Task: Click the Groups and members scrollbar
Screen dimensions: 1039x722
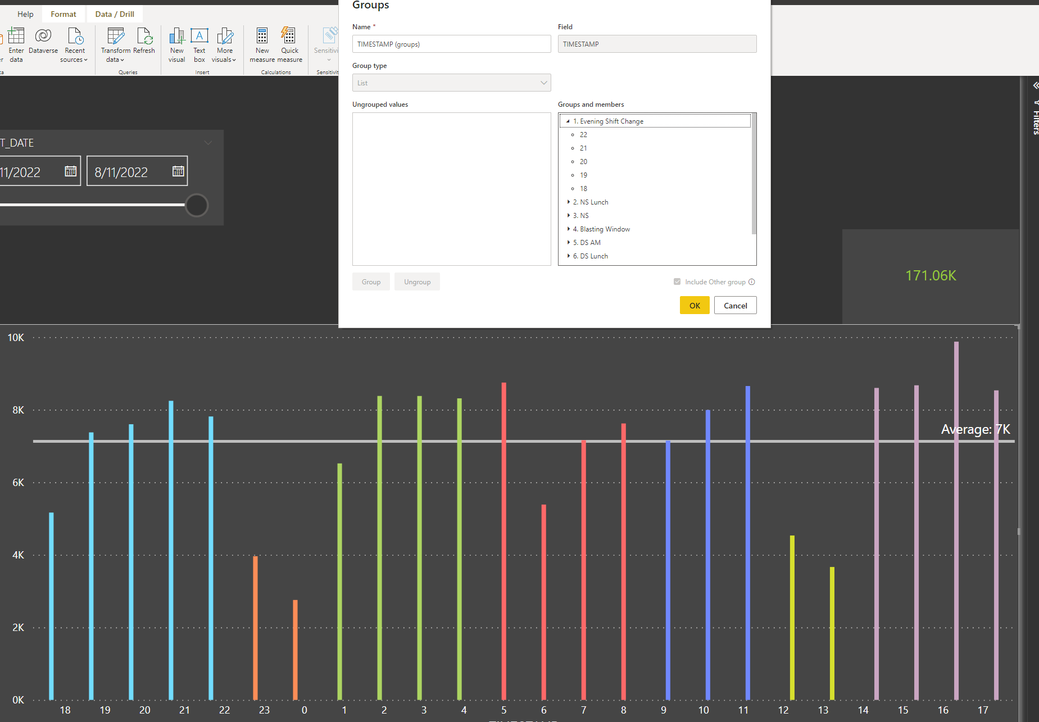Action: tap(754, 174)
